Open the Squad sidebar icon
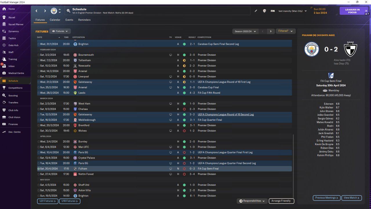 tap(4, 17)
